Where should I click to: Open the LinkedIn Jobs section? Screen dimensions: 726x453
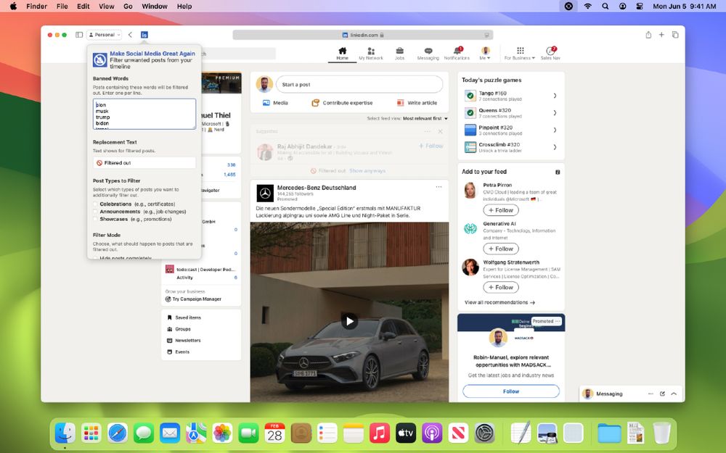[399, 54]
